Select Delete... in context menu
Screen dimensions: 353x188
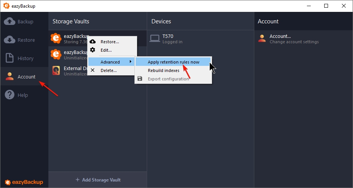[108, 70]
